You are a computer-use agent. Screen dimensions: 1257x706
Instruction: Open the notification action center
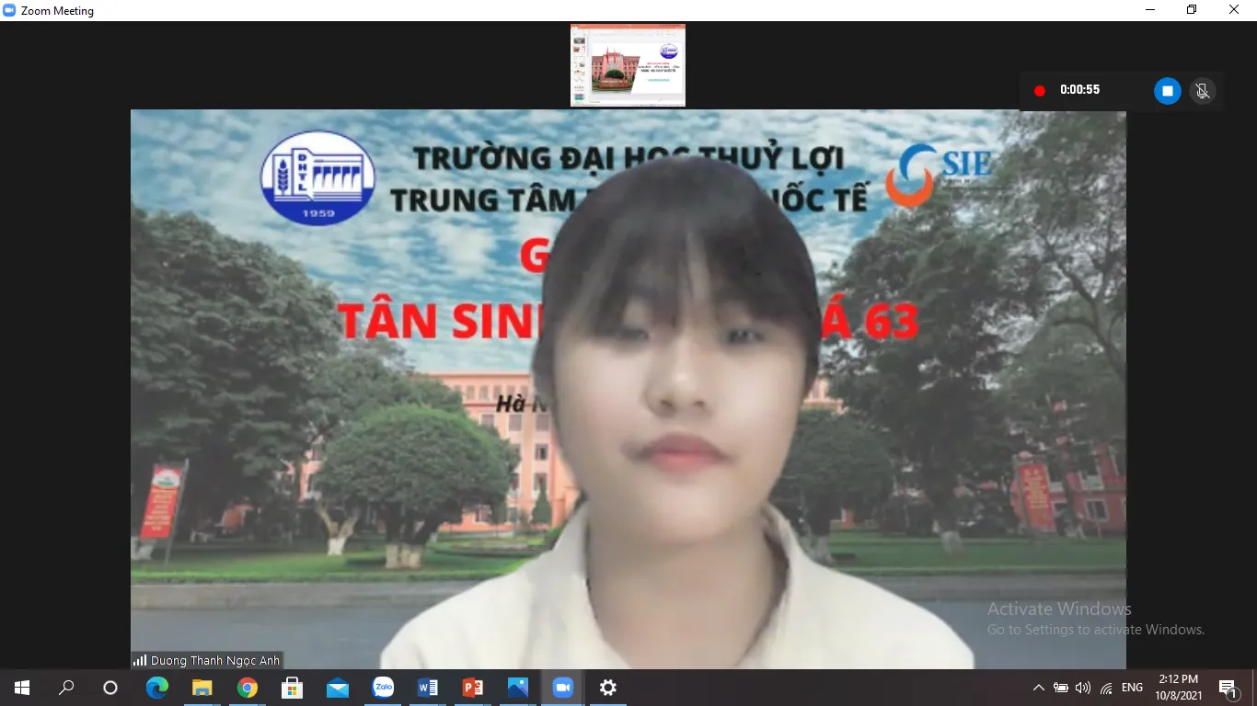point(1228,688)
